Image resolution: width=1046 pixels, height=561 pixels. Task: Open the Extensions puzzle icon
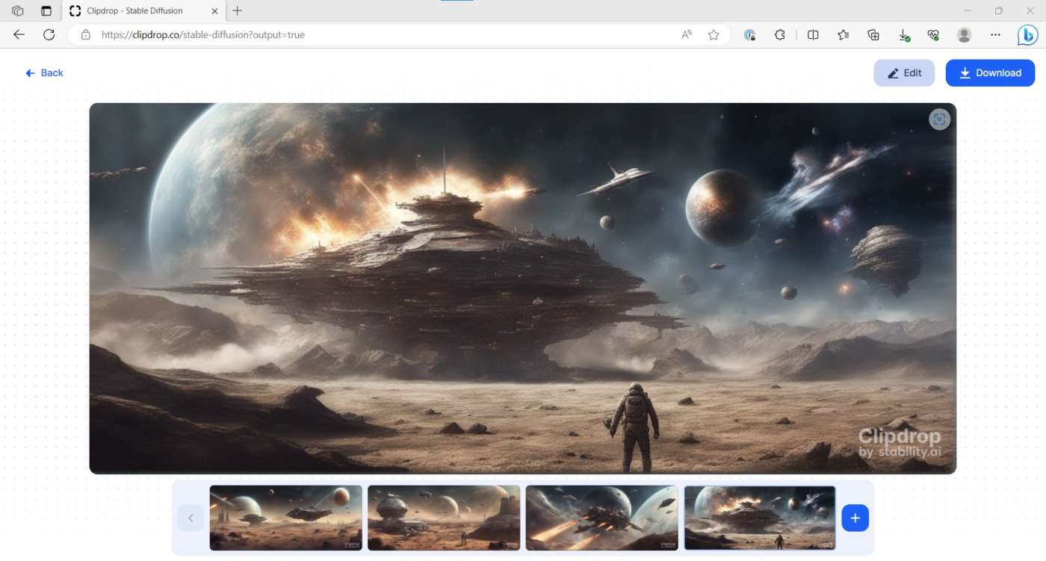(x=780, y=34)
